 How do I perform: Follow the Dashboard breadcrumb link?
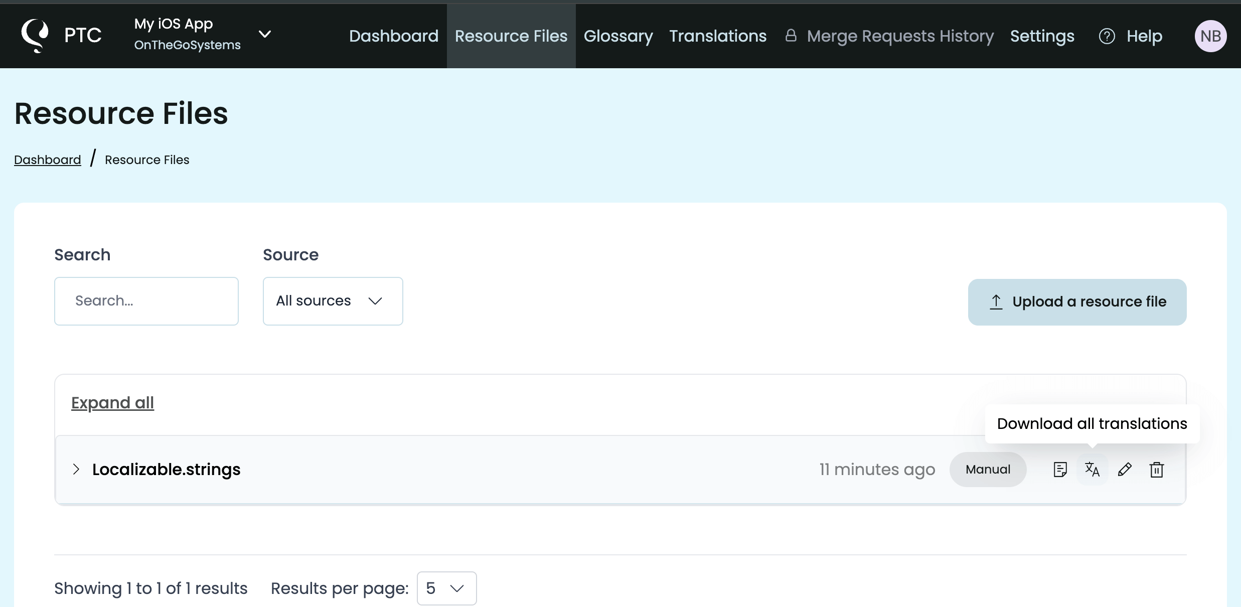47,160
